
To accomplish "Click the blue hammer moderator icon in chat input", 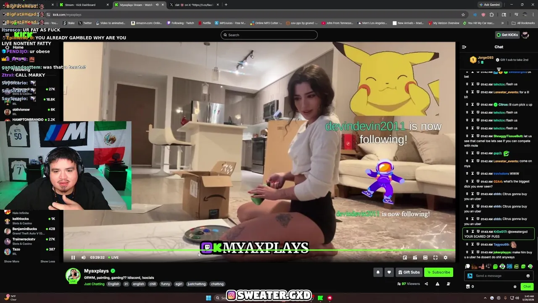I will point(470,276).
